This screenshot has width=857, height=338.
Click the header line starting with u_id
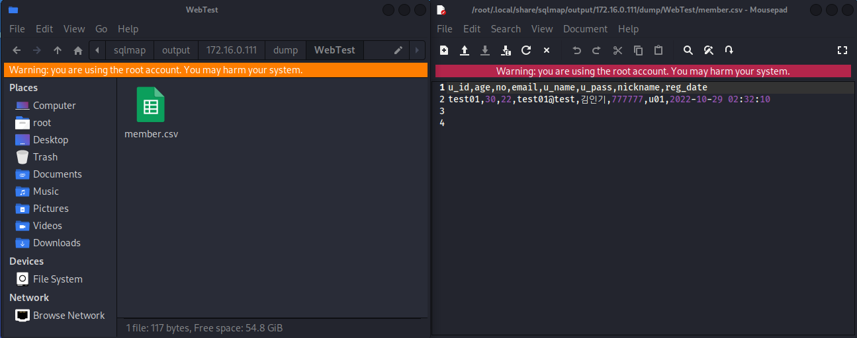click(x=577, y=88)
